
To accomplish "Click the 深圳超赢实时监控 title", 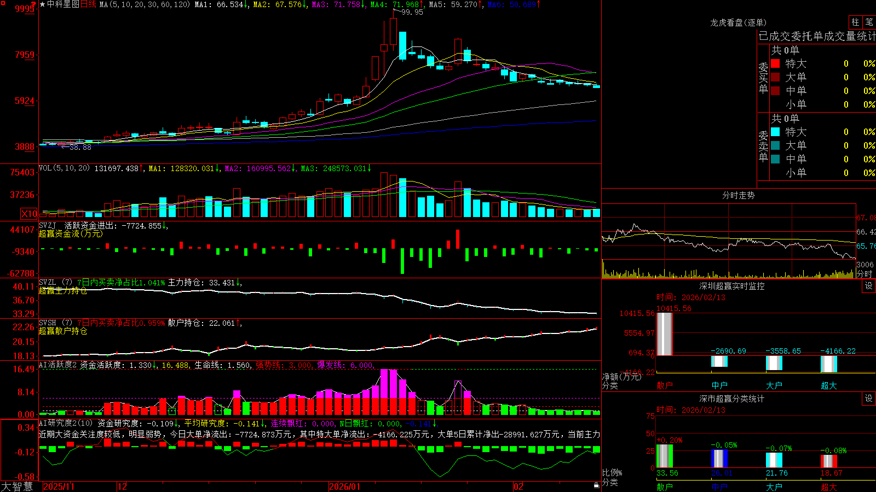I will pyautogui.click(x=731, y=286).
